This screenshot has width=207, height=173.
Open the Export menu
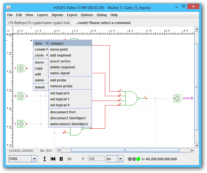(x=72, y=15)
